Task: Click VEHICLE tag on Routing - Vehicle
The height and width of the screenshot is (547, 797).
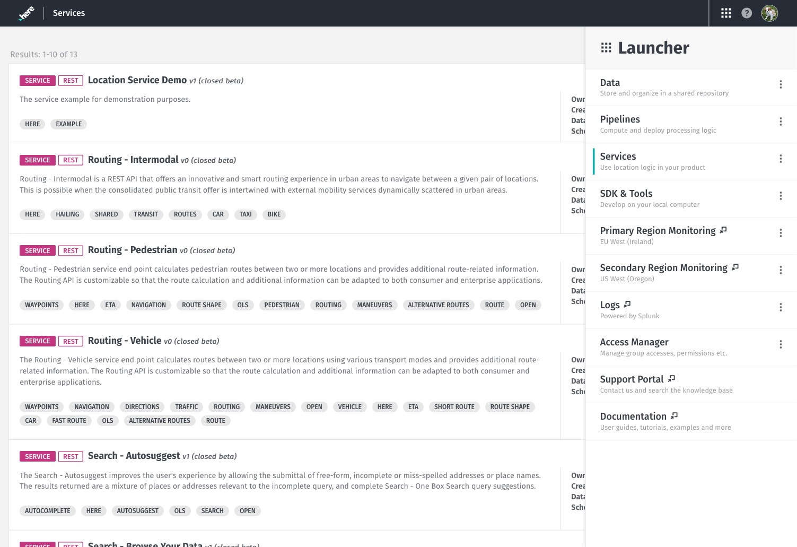Action: tap(350, 407)
